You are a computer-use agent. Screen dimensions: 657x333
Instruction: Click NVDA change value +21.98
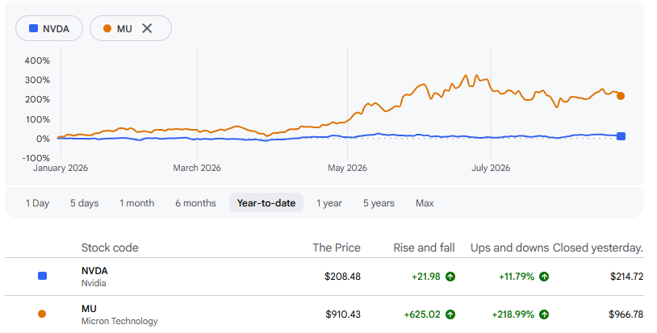425,277
